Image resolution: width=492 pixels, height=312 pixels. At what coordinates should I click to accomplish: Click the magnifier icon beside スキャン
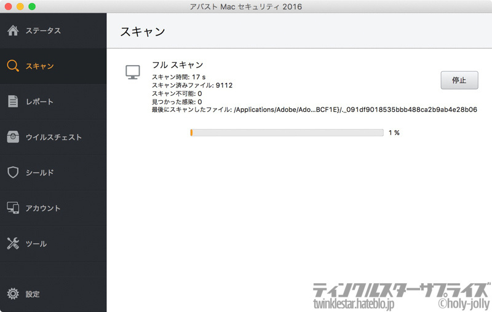13,66
